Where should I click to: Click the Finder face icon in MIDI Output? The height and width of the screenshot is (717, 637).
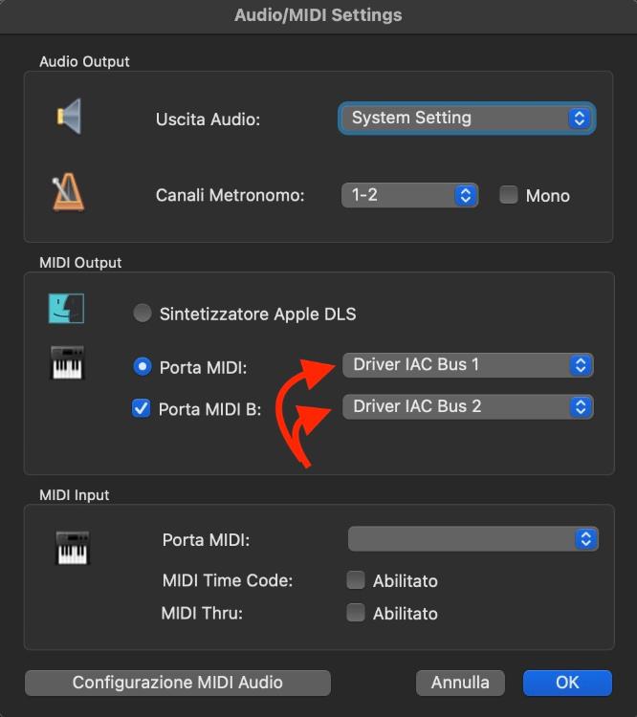coord(66,309)
